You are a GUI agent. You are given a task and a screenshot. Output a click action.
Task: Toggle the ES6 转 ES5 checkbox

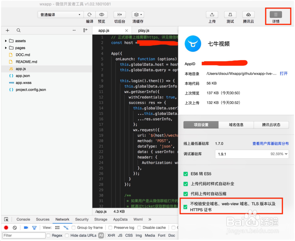[186, 174]
